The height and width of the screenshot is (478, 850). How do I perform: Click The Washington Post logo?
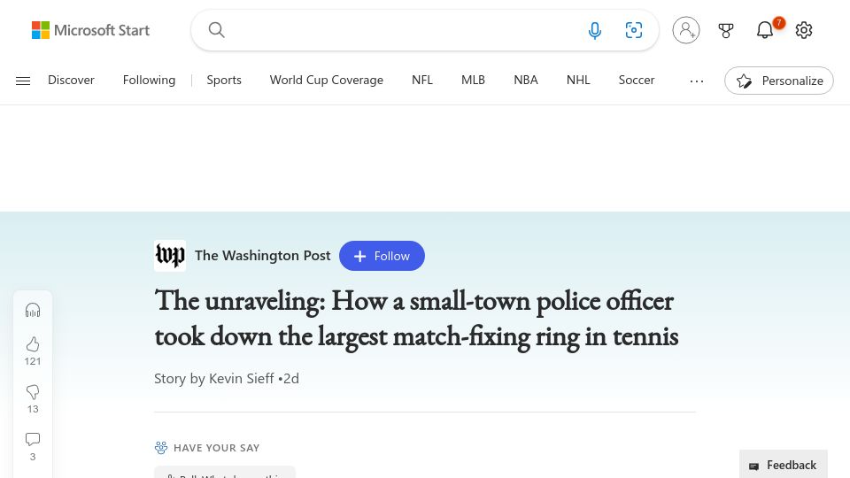pyautogui.click(x=170, y=256)
